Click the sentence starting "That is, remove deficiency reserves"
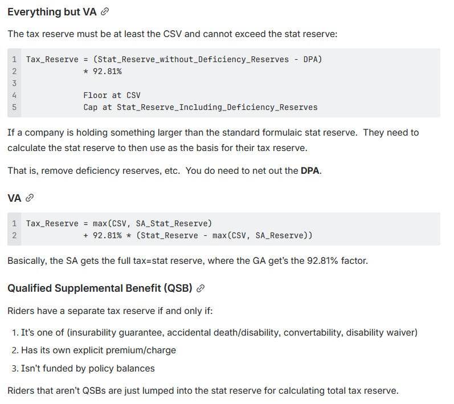 coord(164,170)
